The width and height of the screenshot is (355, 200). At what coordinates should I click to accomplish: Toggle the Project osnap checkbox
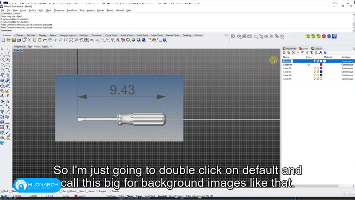coord(98,191)
